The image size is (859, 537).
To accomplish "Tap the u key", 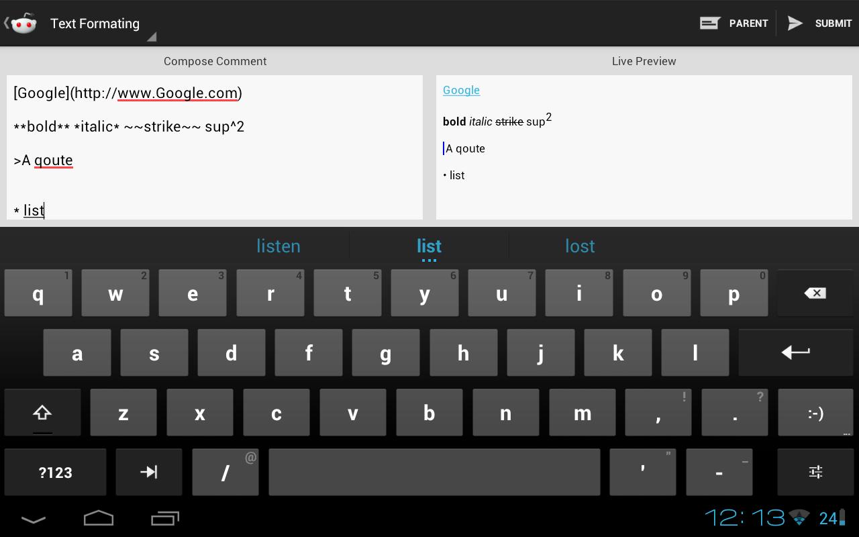I will [502, 293].
